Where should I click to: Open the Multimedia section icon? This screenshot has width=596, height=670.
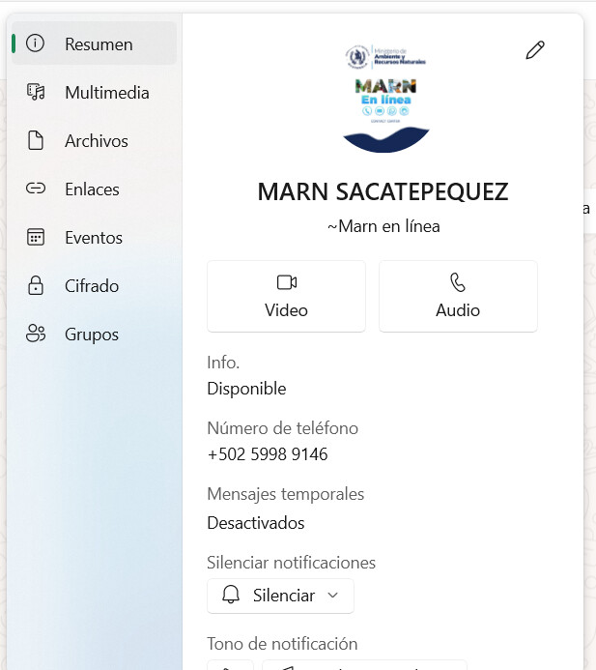pyautogui.click(x=36, y=93)
